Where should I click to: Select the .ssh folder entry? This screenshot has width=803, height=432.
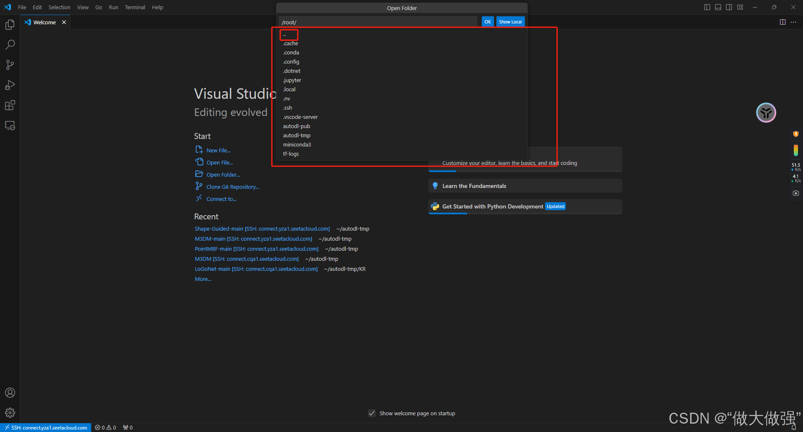(x=401, y=108)
